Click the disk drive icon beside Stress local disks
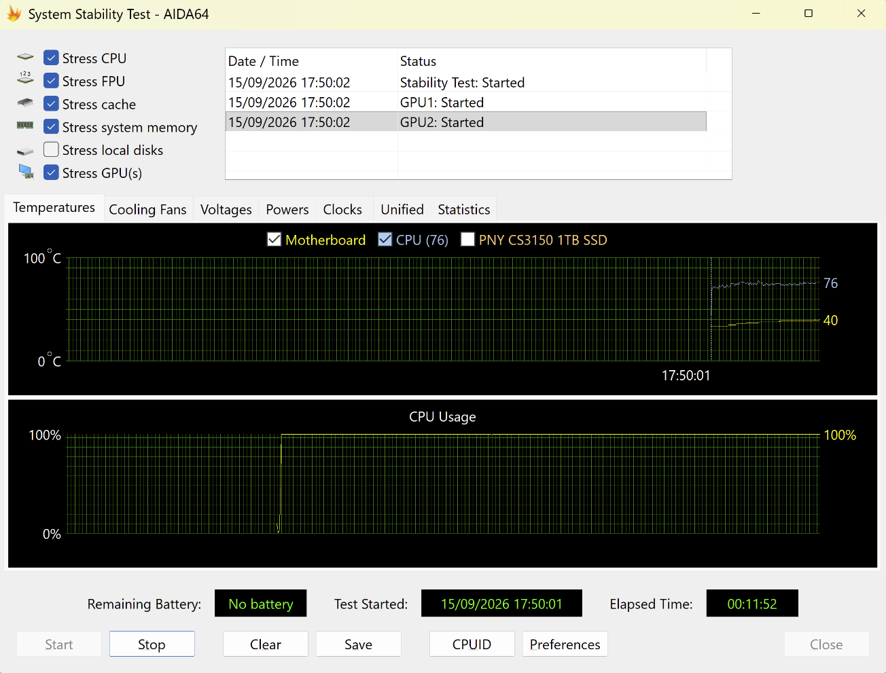This screenshot has width=886, height=673. [25, 151]
